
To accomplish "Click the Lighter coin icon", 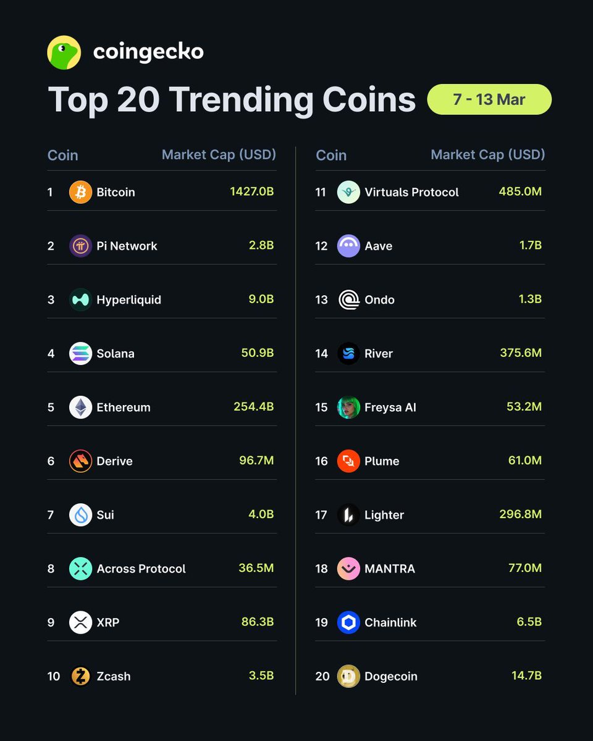I will (348, 515).
